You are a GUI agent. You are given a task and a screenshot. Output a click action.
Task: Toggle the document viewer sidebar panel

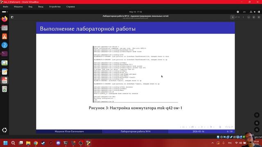pos(12,17)
